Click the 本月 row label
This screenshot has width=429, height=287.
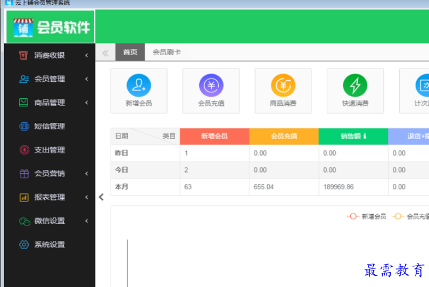(121, 187)
